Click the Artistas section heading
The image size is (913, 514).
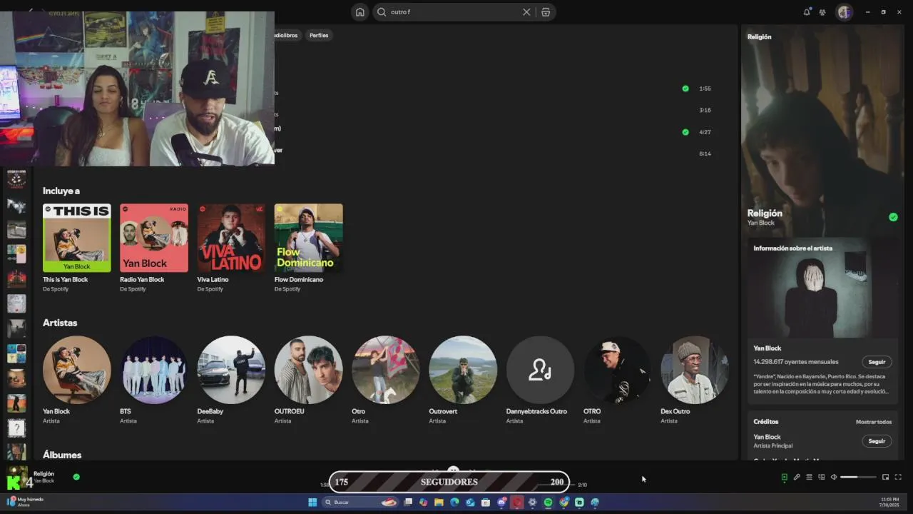pyautogui.click(x=60, y=323)
